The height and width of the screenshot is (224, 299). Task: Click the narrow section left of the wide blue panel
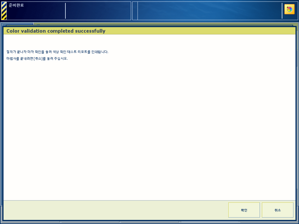pyautogui.click(x=135, y=11)
